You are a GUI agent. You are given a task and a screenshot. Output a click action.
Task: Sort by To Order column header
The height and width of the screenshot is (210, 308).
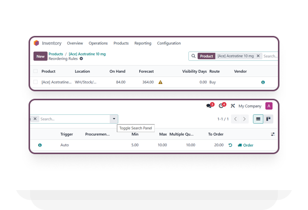click(x=216, y=134)
